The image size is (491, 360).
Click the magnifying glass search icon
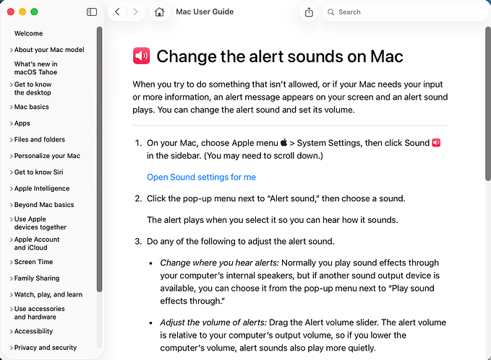(x=330, y=12)
